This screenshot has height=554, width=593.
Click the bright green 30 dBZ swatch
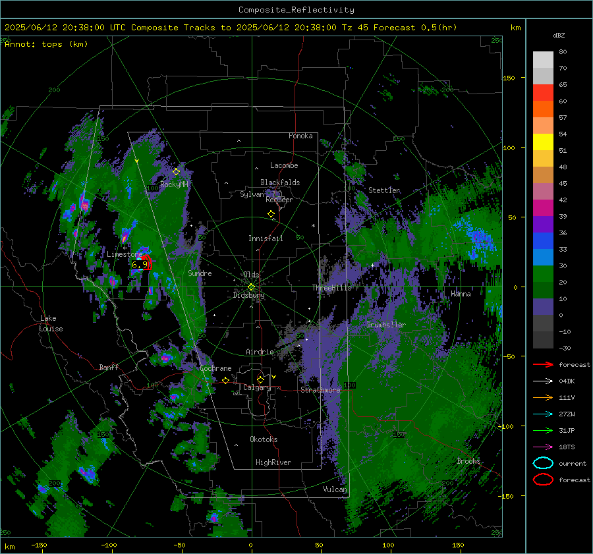click(x=543, y=273)
